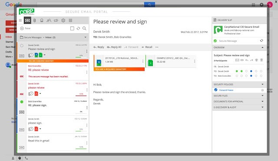Screen dimensions: 278x161
Task: Collapse the Overview section
Action: pos(262,47)
